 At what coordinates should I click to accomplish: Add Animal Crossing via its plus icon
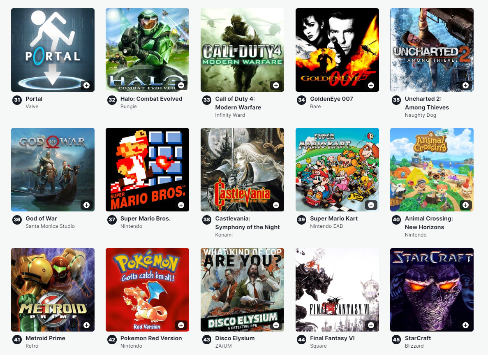(x=465, y=205)
